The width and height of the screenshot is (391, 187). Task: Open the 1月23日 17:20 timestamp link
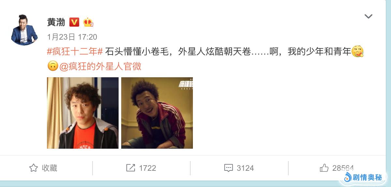72,37
